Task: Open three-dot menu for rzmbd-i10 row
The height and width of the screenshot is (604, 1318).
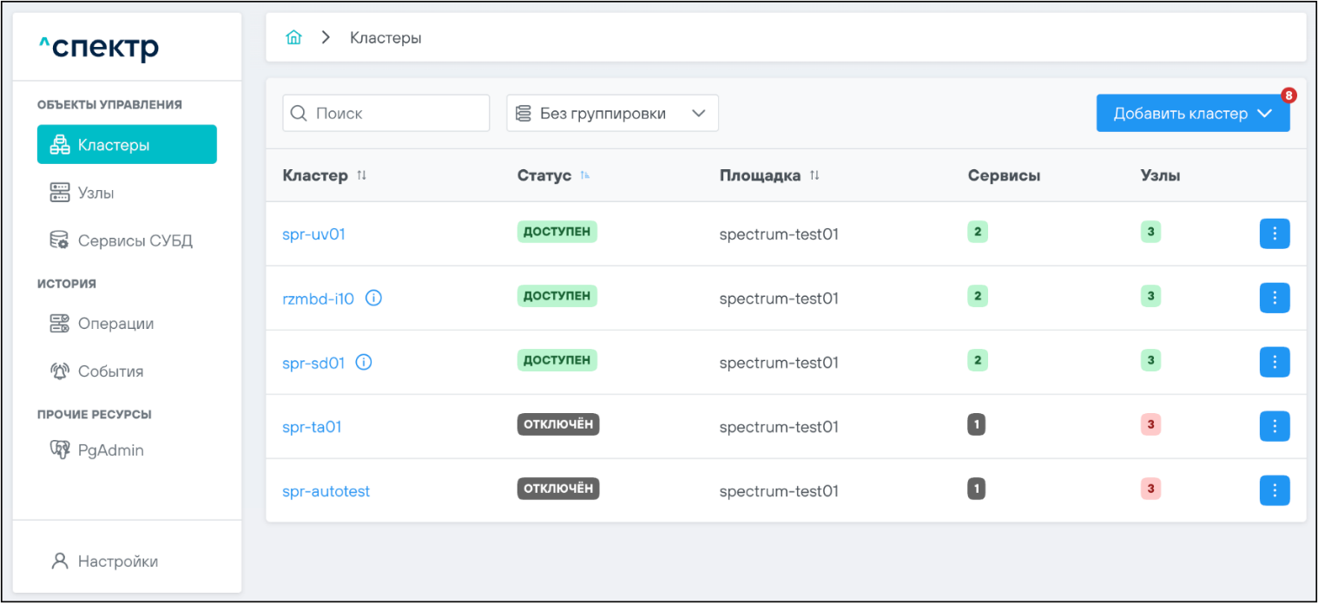Action: 1274,298
